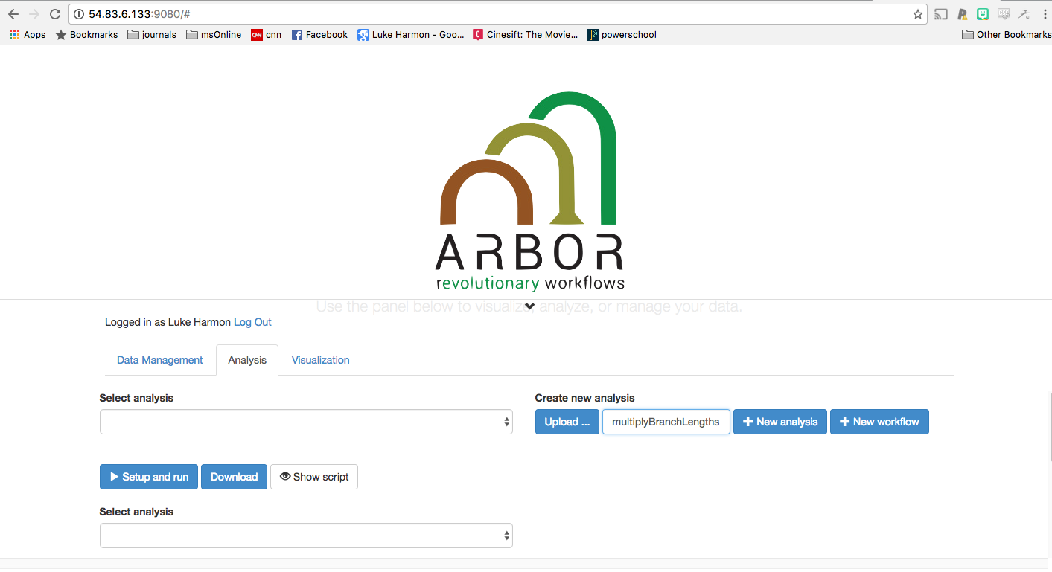Image resolution: width=1052 pixels, height=572 pixels.
Task: Open the Other Bookmarks folder
Action: pyautogui.click(x=1007, y=35)
